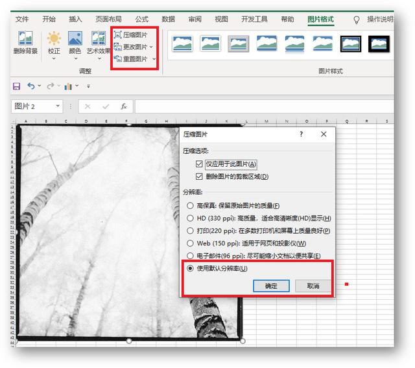Click the Save icon in quick access toolbar

pyautogui.click(x=16, y=86)
